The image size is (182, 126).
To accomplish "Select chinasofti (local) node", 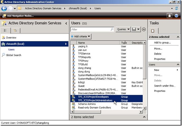I will 34,44.
